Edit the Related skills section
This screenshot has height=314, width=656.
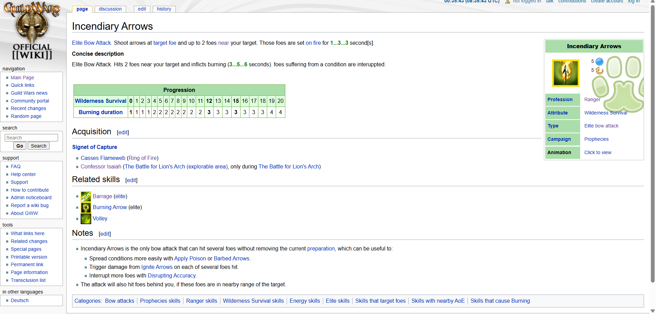click(x=132, y=180)
